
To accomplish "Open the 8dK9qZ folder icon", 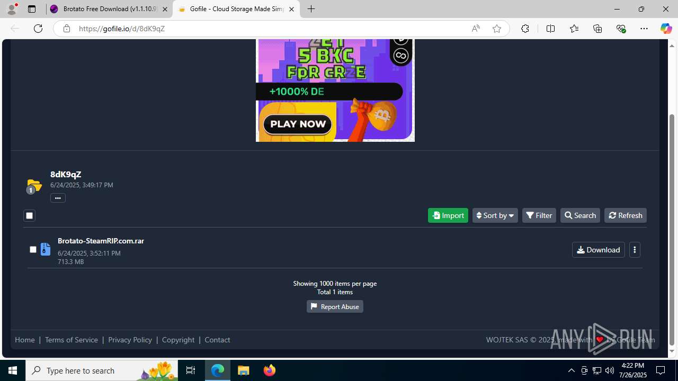I will pyautogui.click(x=34, y=186).
